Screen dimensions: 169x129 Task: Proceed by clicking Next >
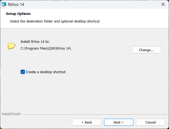118,122
